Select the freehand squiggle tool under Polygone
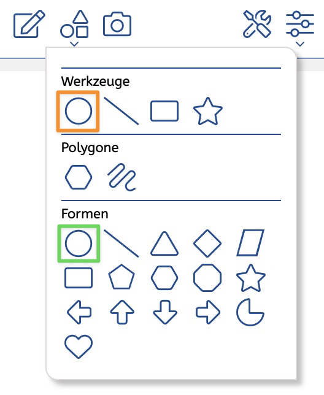The width and height of the screenshot is (324, 395). pos(121,177)
